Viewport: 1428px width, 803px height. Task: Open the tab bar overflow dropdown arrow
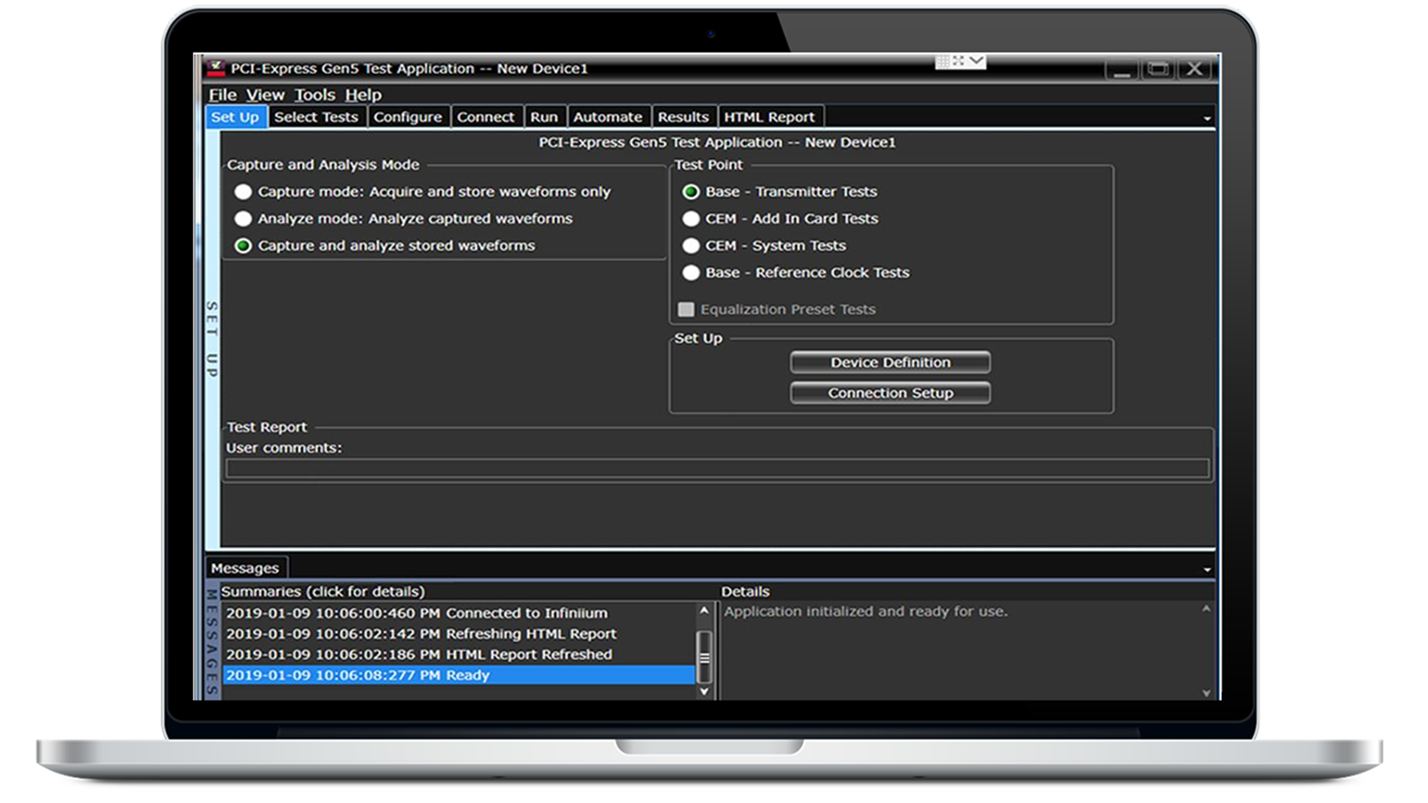pos(1208,117)
